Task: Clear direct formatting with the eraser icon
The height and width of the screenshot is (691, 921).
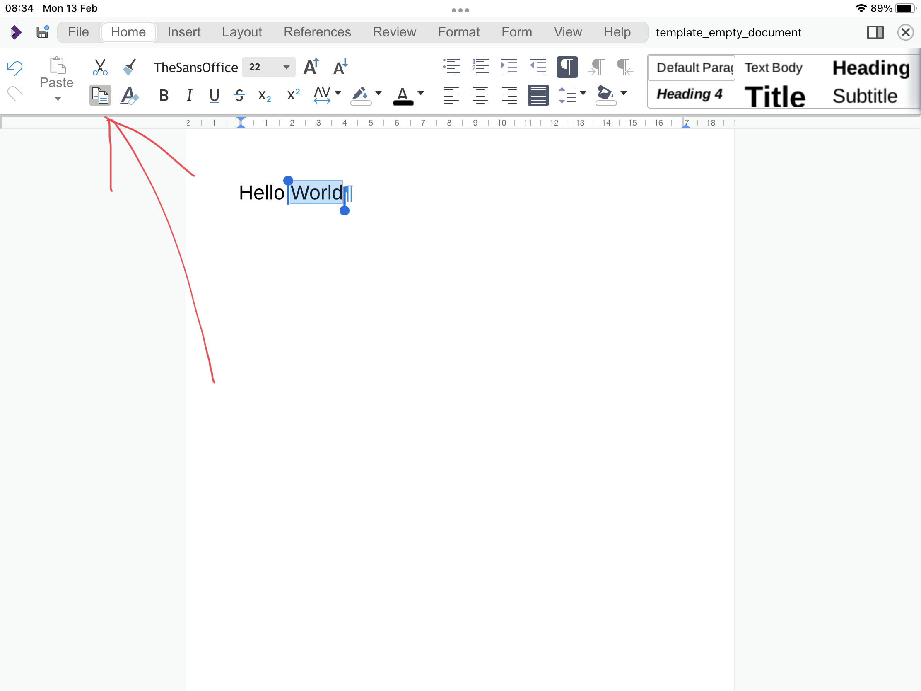Action: (129, 95)
